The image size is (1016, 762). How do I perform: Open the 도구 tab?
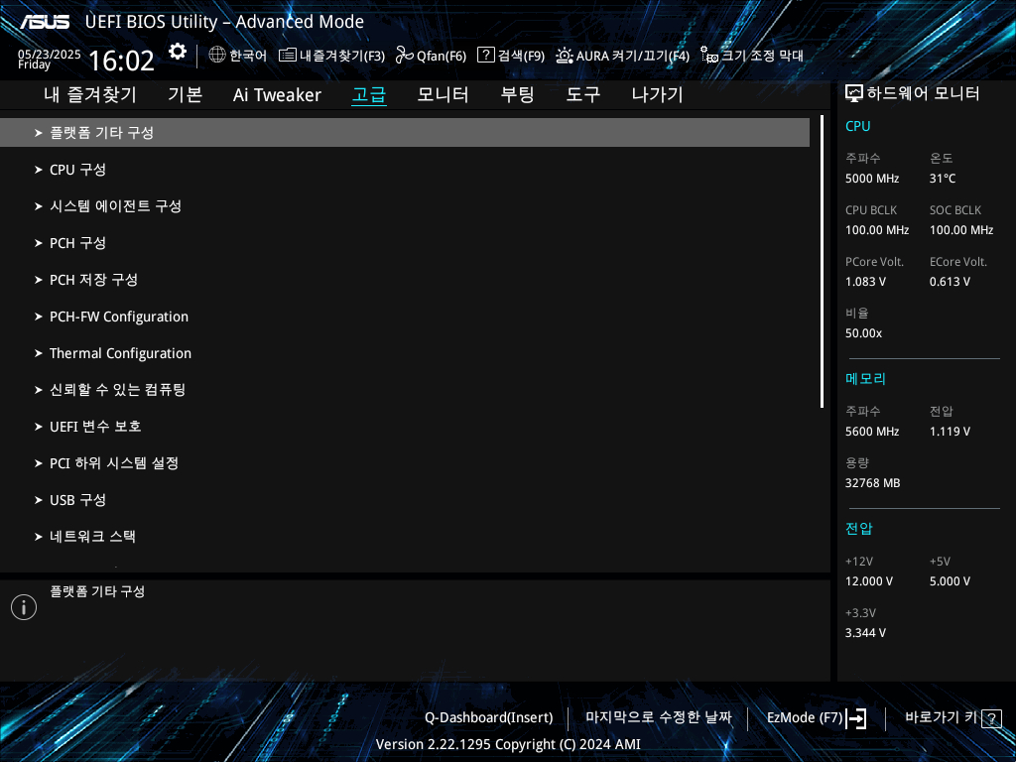tap(583, 94)
